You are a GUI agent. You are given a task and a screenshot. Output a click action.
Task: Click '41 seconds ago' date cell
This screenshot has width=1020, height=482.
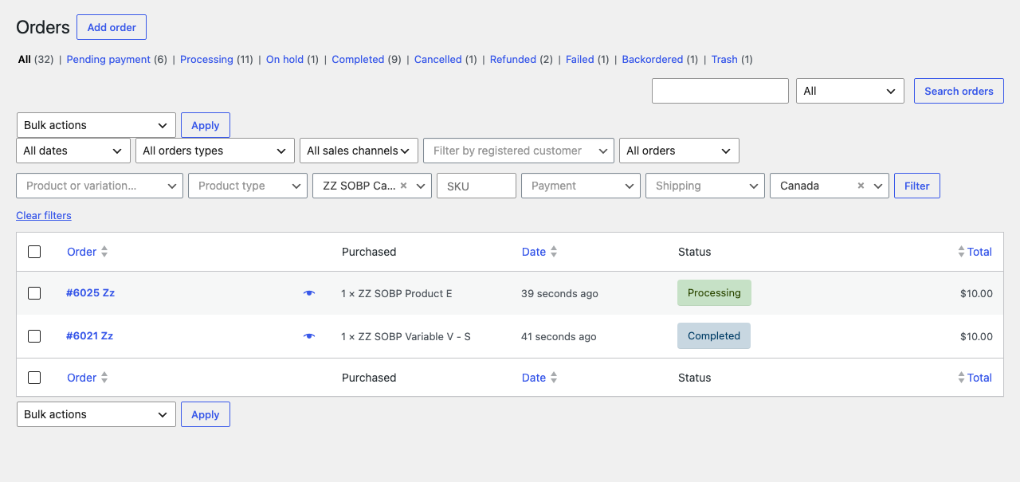point(559,336)
